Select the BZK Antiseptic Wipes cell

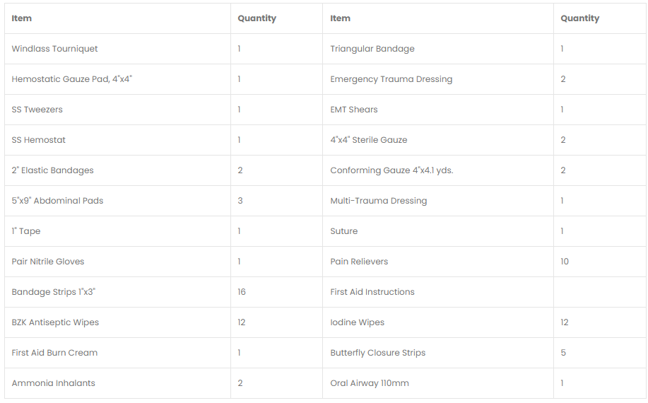click(x=117, y=322)
